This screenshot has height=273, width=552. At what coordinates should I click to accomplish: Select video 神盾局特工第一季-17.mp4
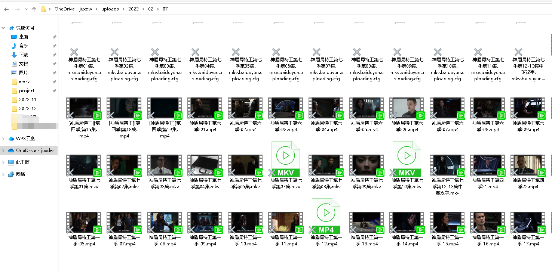point(528,229)
